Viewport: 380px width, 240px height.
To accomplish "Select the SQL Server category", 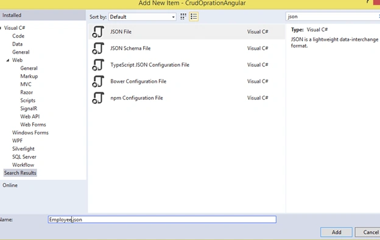I will (24, 157).
